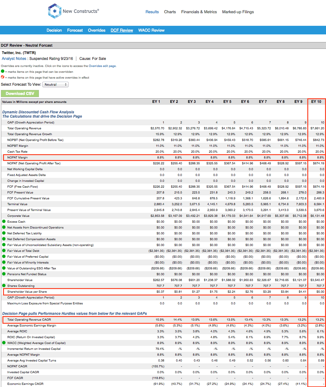
Task: Click the red checkmark active override legend icon
Action: [x=3, y=77]
